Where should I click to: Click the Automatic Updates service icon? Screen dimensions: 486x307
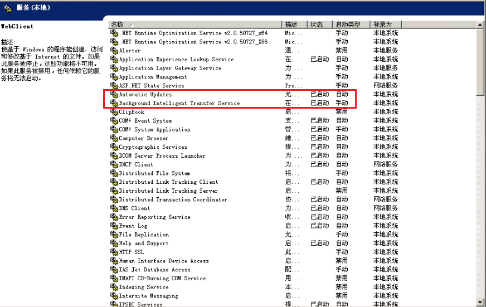coord(114,94)
